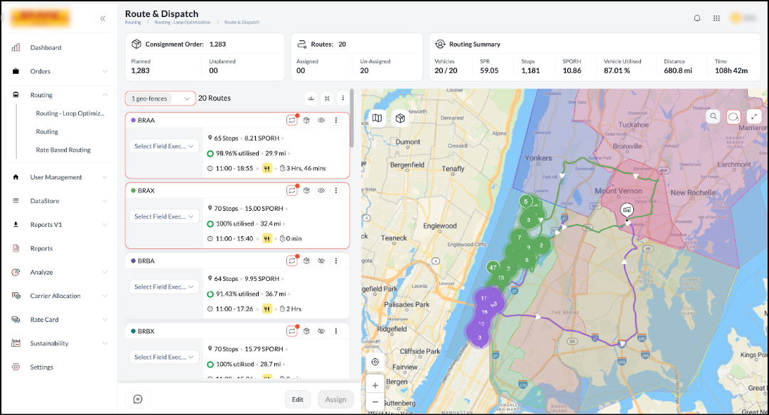This screenshot has width=769, height=415.
Task: Open the BRBX route kebab menu
Action: pos(336,331)
